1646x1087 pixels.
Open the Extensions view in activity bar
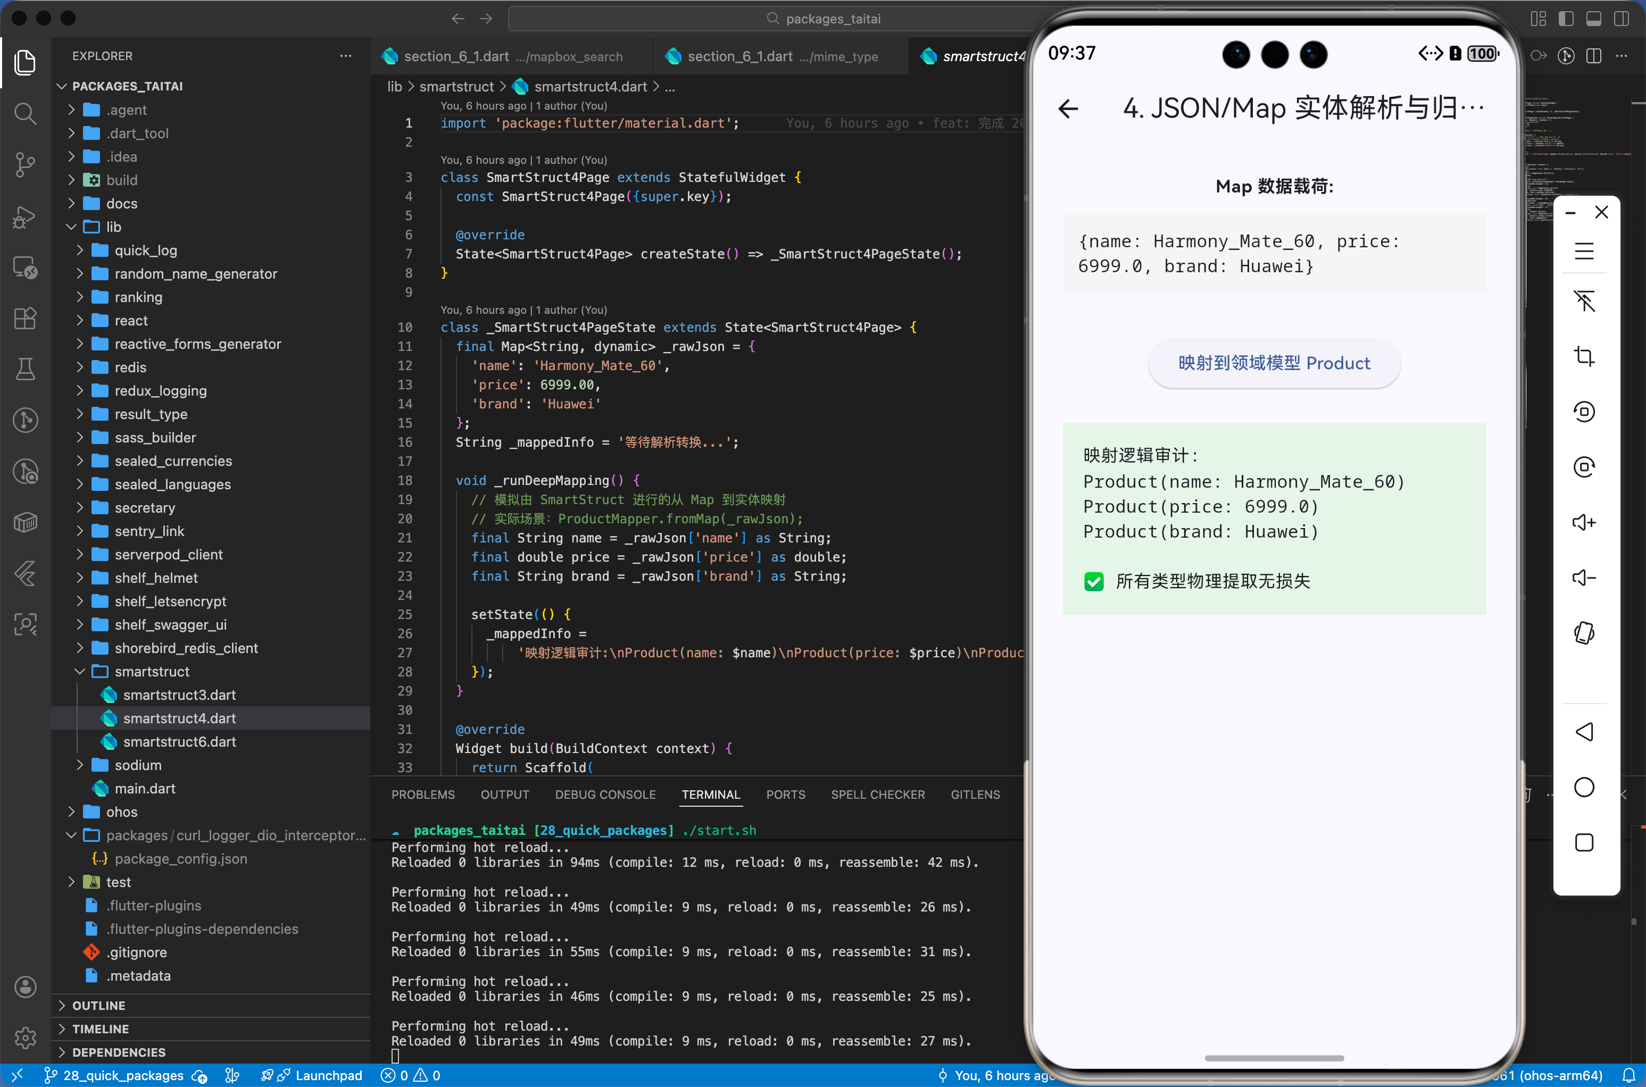pyautogui.click(x=25, y=318)
